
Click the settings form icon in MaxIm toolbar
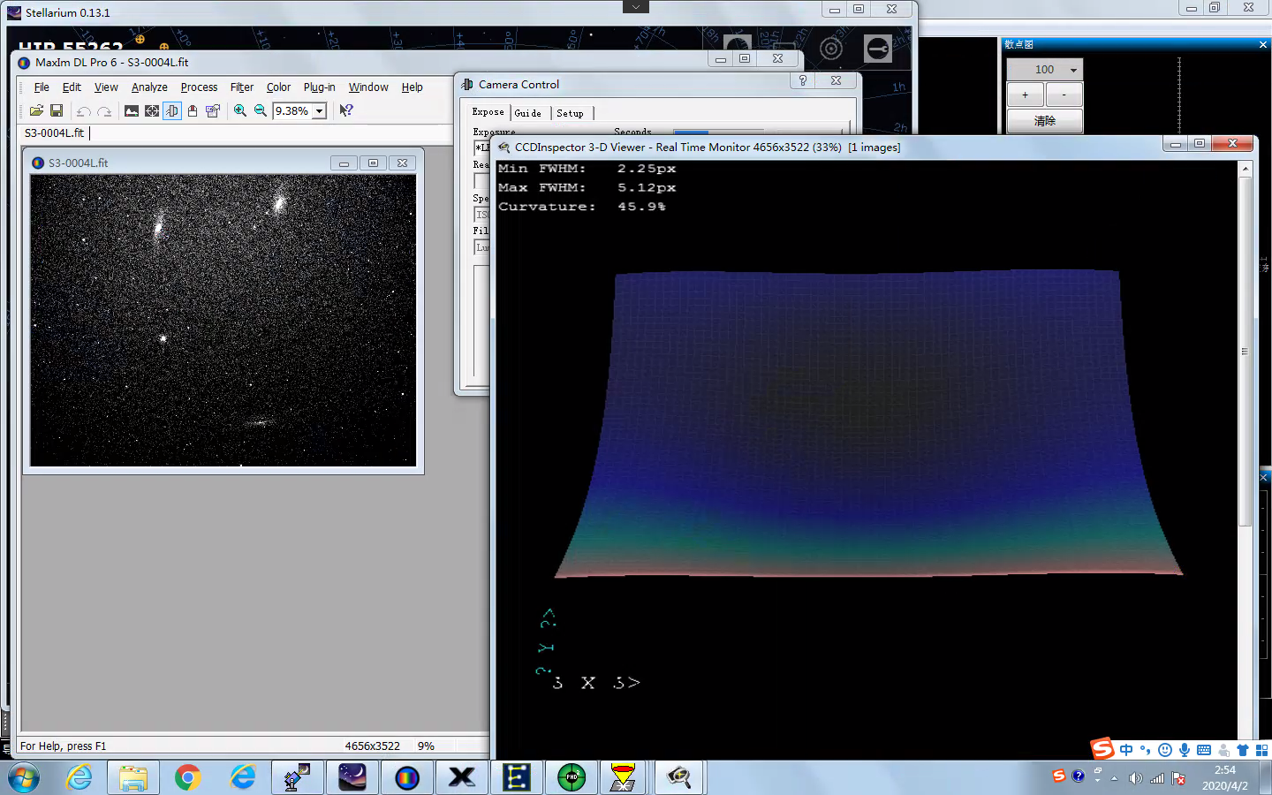tap(213, 110)
